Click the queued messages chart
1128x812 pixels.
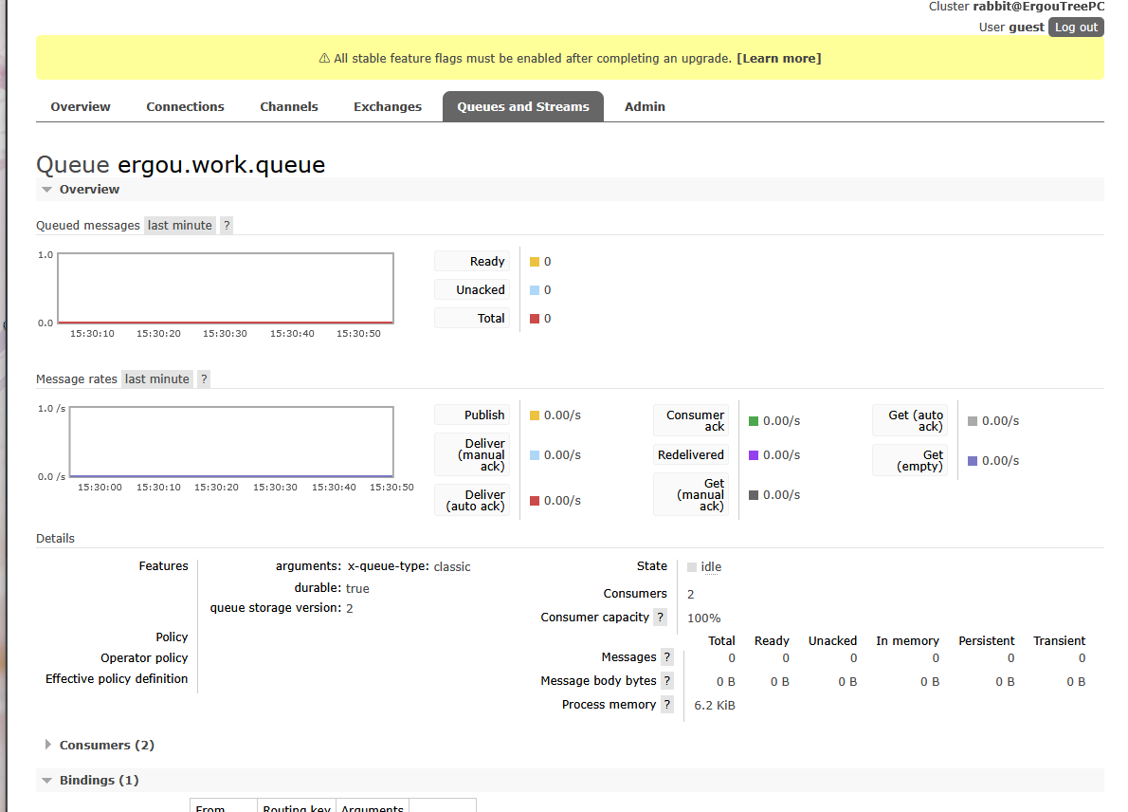[226, 288]
